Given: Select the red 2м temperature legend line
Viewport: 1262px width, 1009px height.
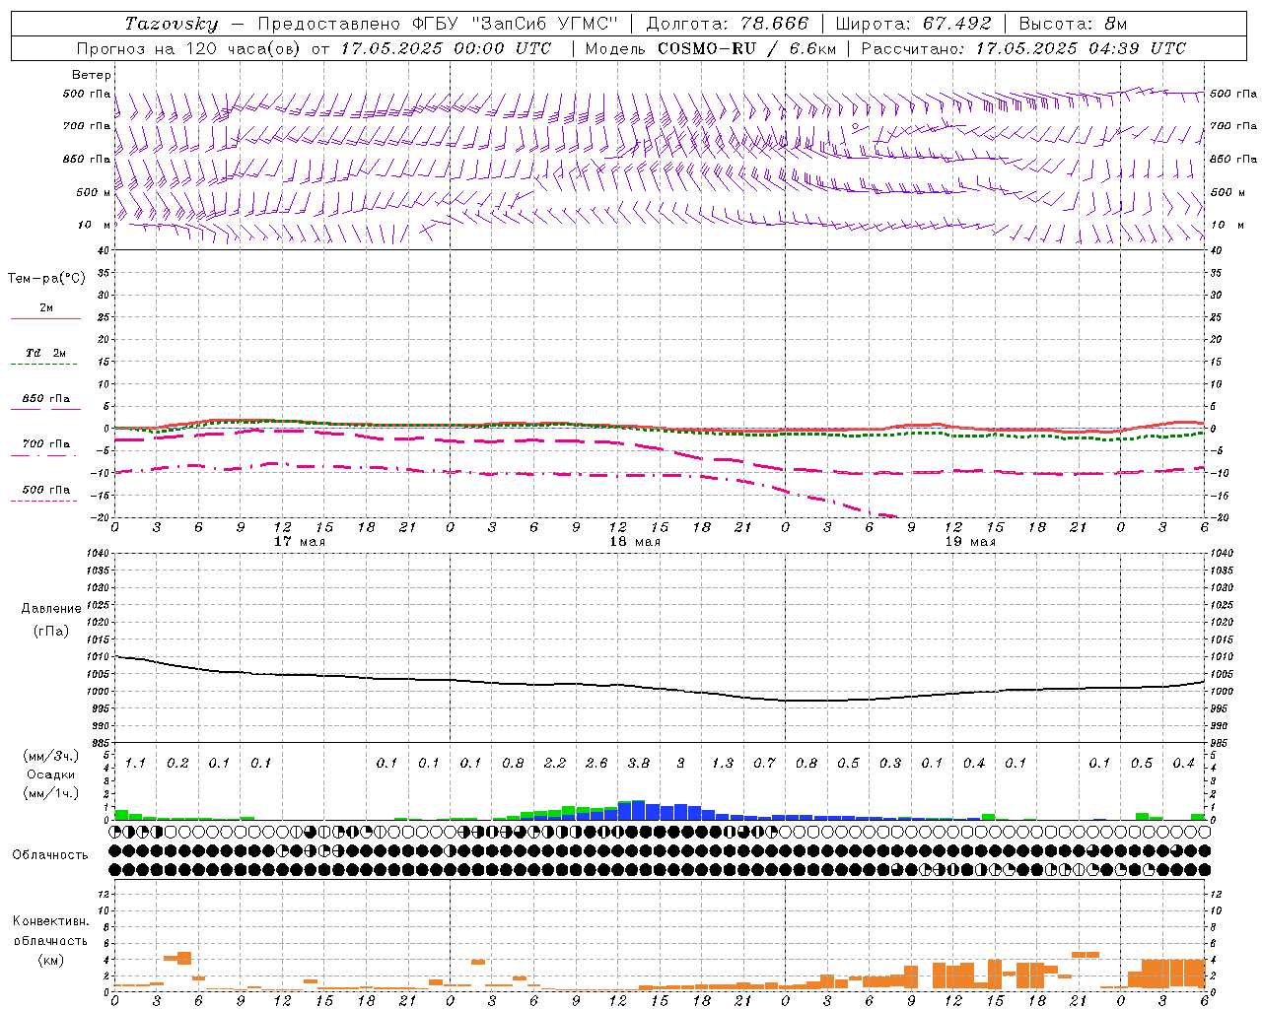Looking at the screenshot, I should pyautogui.click(x=45, y=318).
